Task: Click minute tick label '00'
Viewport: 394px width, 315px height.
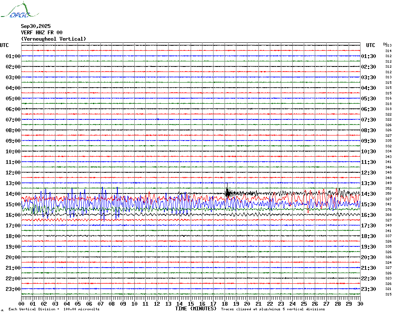Action: pyautogui.click(x=21, y=304)
